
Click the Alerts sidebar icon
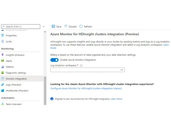(x=3, y=61)
